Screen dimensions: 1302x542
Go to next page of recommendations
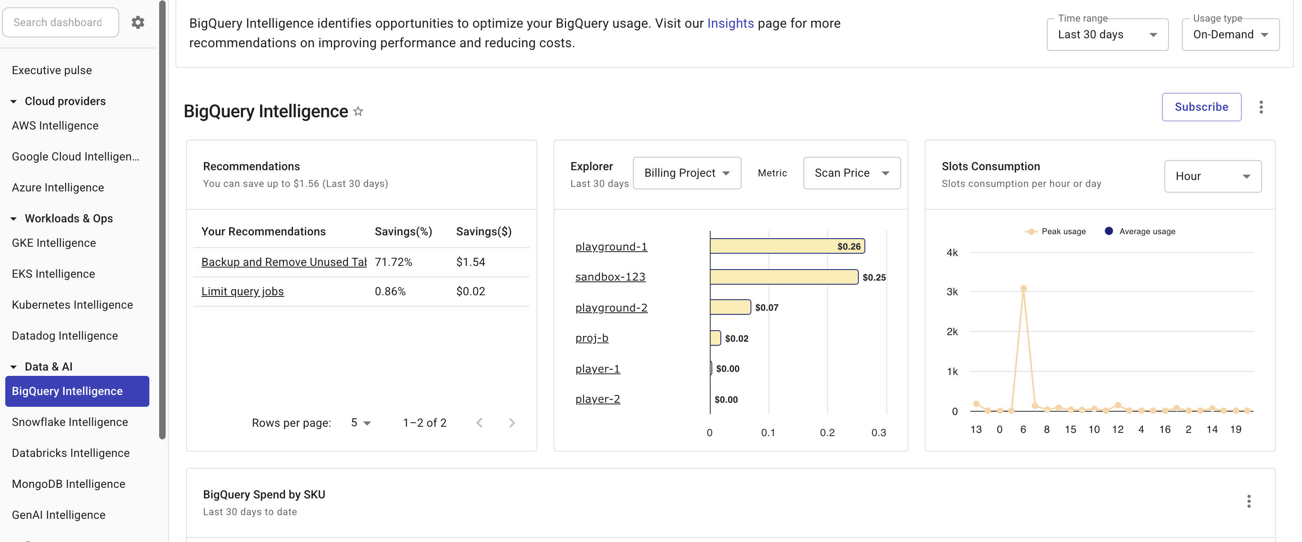tap(512, 423)
